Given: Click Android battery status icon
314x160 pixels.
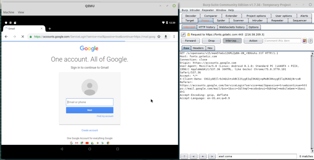Looking at the screenshot, I should 167,22.
